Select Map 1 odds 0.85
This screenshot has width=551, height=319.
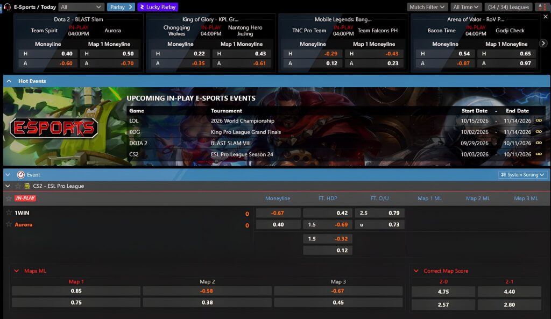click(76, 291)
